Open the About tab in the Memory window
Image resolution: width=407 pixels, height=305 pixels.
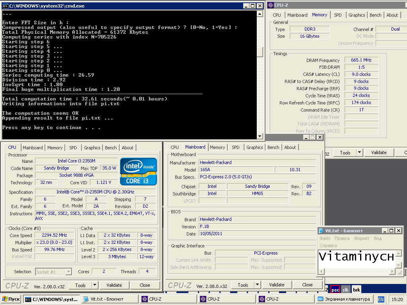click(392, 15)
